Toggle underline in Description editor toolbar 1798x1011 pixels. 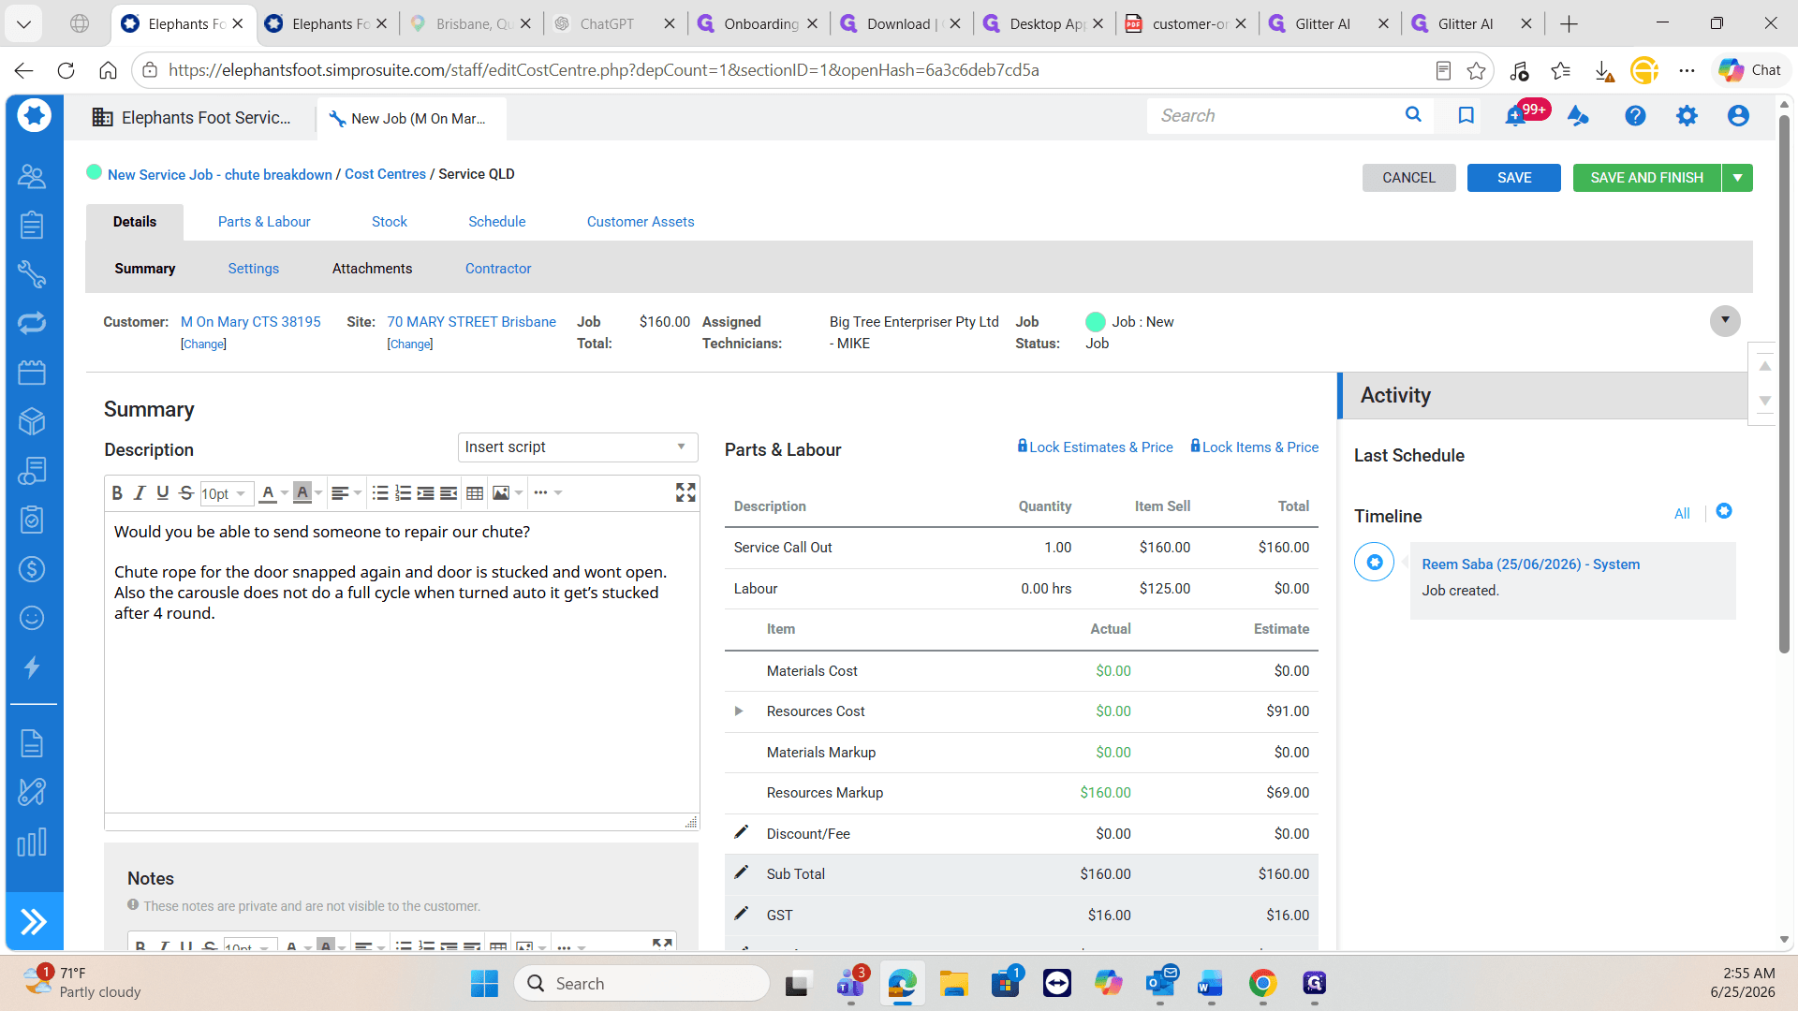coord(163,493)
